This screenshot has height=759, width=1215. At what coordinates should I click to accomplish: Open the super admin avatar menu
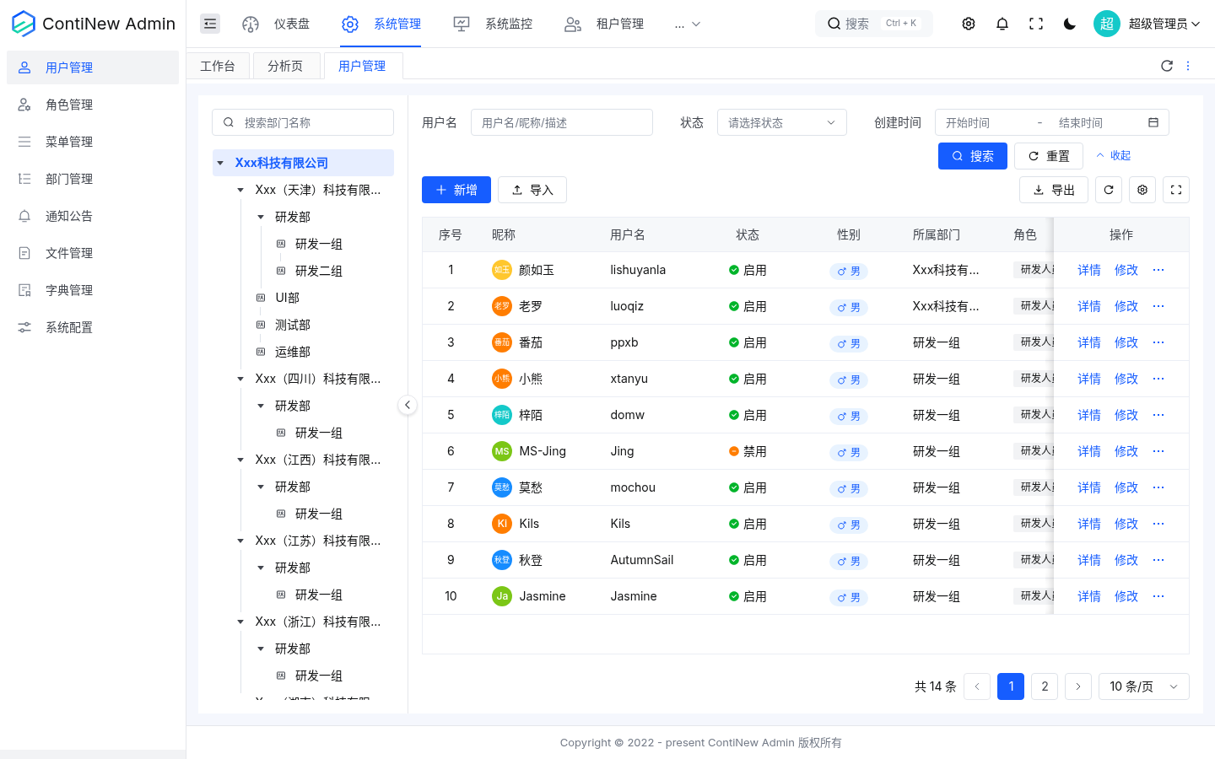point(1147,24)
